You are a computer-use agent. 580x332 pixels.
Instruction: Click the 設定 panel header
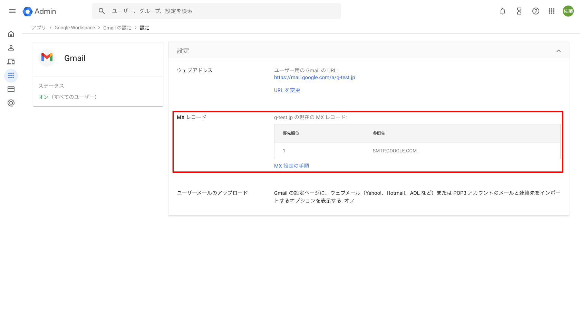pyautogui.click(x=369, y=50)
